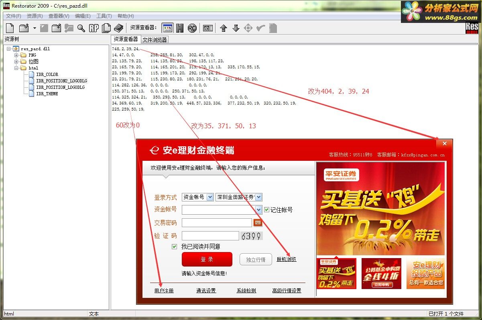The width and height of the screenshot is (482, 320).
Task: Toggle the 我已阅读并同意 checkbox
Action: click(x=174, y=246)
